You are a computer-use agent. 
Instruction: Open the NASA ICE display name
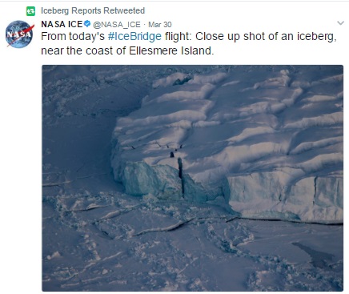pos(62,24)
